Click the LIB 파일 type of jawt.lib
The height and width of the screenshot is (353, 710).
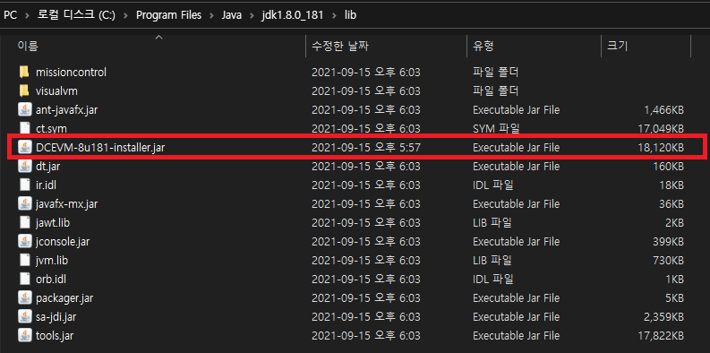point(492,222)
